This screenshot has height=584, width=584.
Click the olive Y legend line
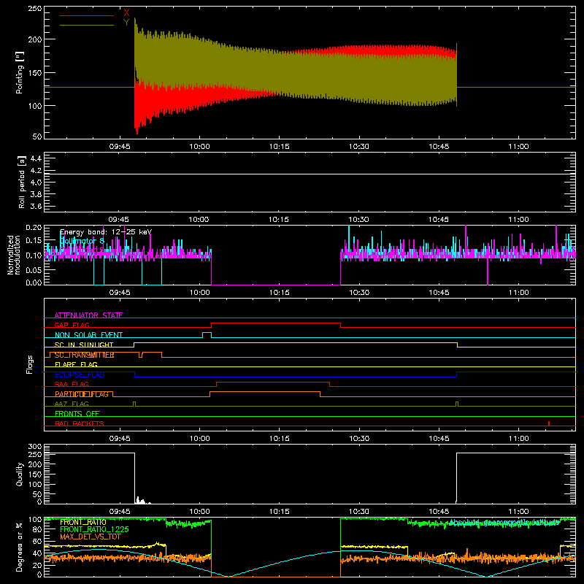point(87,25)
